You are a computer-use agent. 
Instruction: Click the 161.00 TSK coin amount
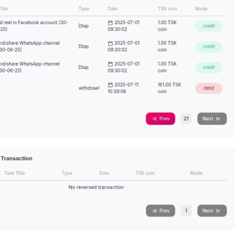(x=169, y=88)
